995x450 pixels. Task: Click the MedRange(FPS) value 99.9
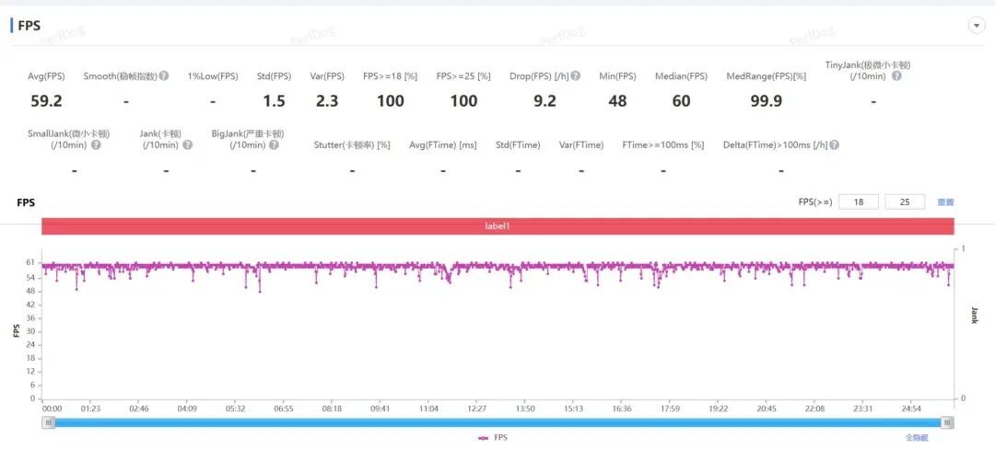point(766,101)
